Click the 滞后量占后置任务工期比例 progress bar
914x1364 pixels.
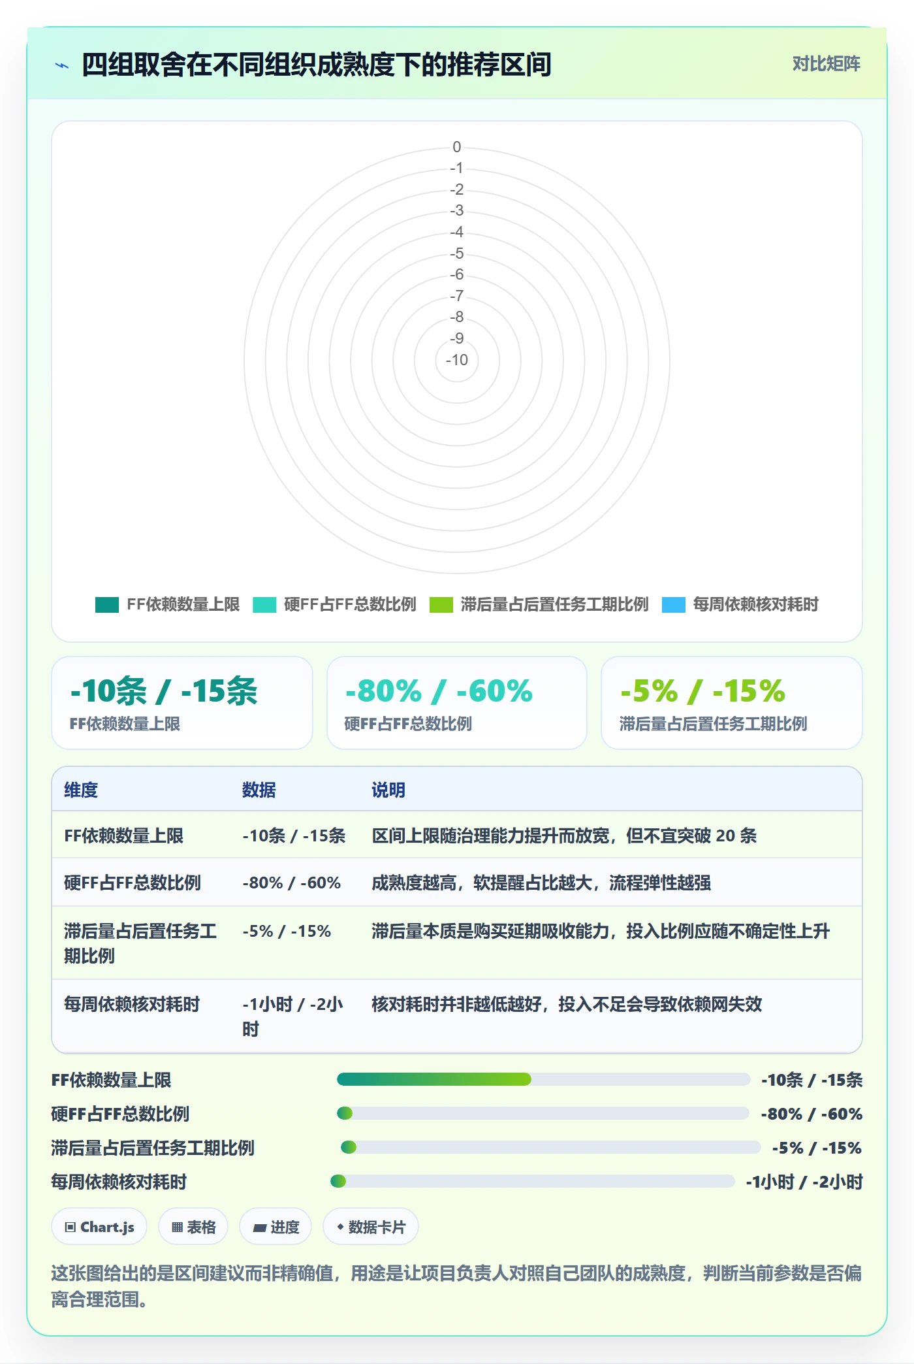(550, 1147)
